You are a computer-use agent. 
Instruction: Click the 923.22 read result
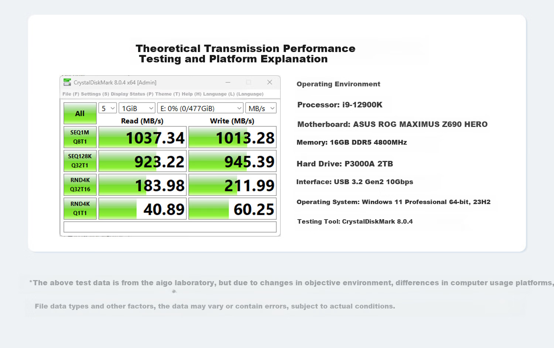tap(142, 161)
